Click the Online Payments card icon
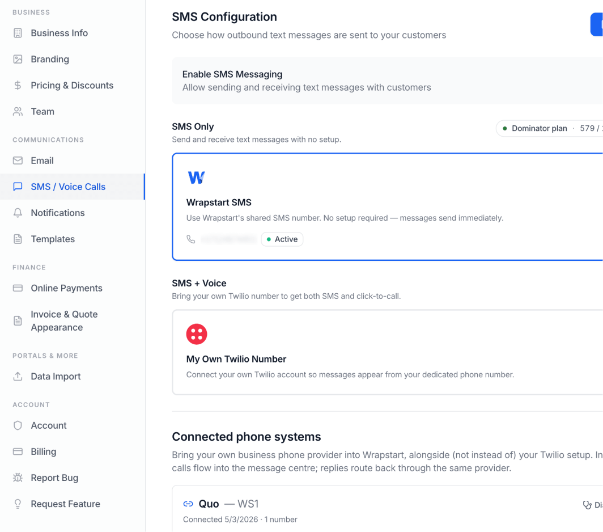This screenshot has width=603, height=532. (18, 288)
